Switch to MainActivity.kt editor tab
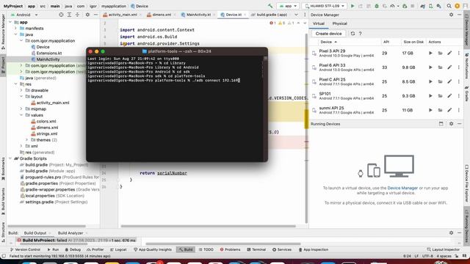 pos(198,15)
